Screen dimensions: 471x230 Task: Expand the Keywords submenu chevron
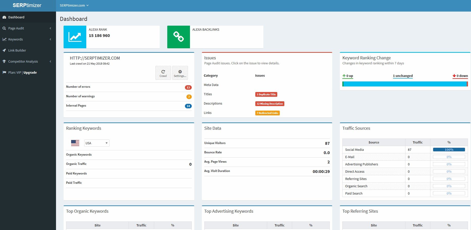pos(50,39)
